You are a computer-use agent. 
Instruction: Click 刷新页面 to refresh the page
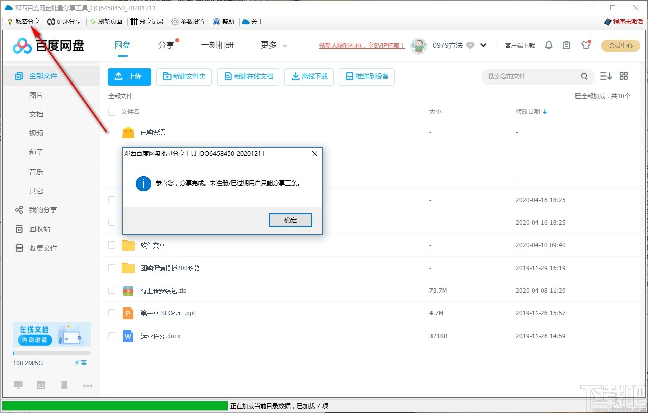pyautogui.click(x=106, y=22)
